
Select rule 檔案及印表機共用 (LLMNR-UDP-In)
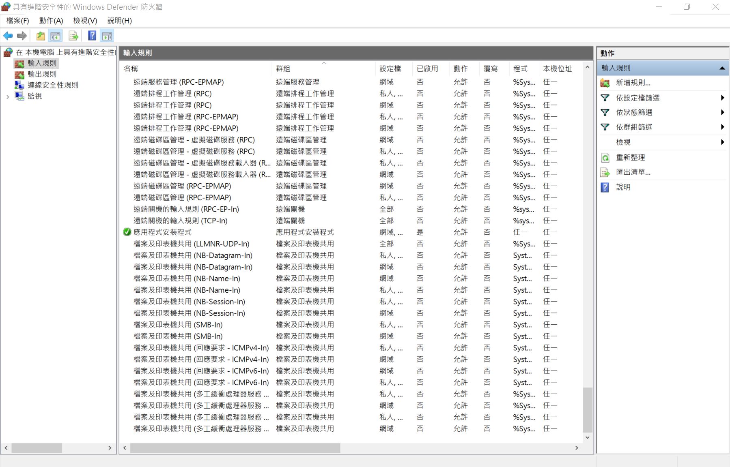click(191, 244)
